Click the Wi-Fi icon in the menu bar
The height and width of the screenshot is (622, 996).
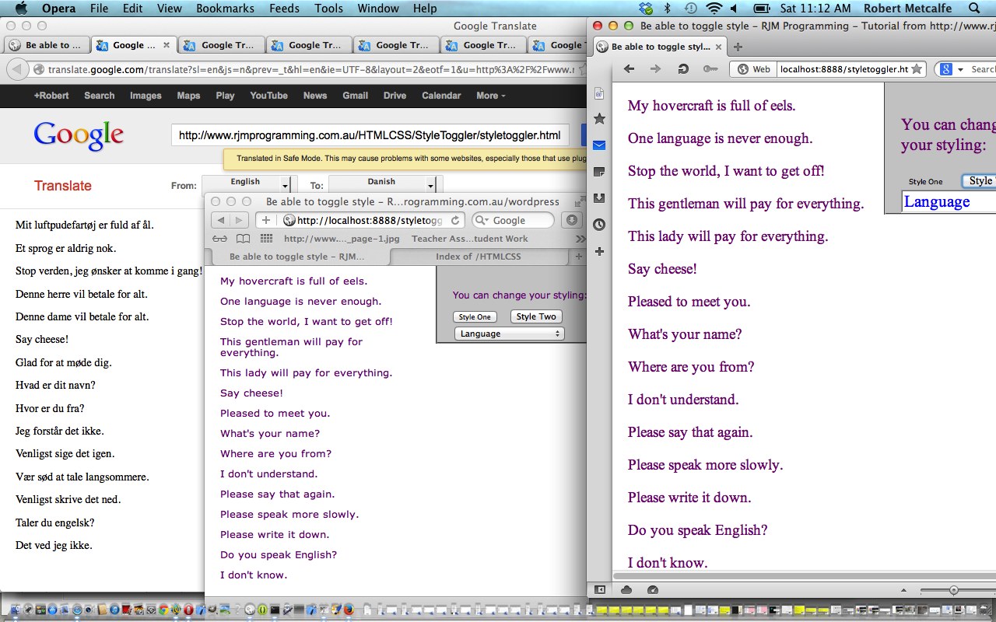click(x=714, y=9)
